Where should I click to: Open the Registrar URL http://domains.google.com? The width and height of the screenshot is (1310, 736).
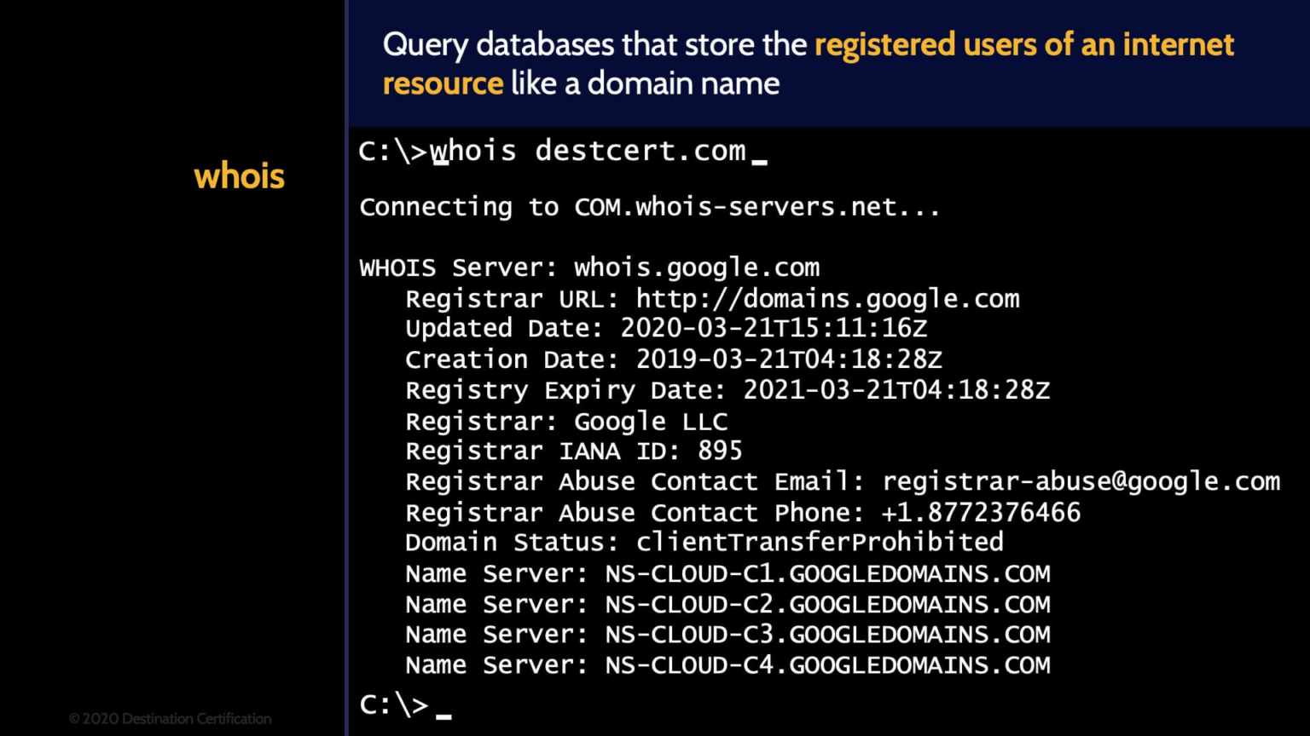click(826, 298)
